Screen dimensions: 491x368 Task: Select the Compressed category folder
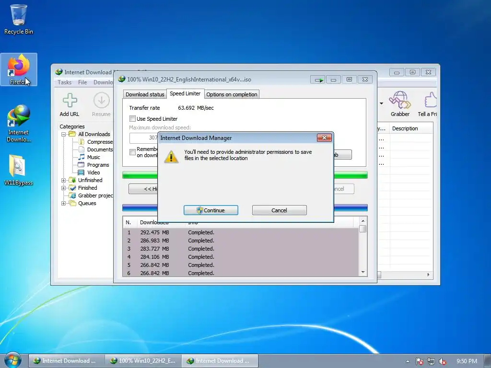pos(96,142)
